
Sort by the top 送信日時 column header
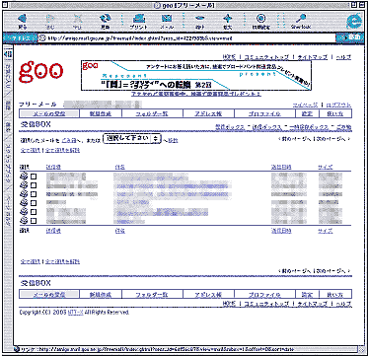tap(281, 167)
